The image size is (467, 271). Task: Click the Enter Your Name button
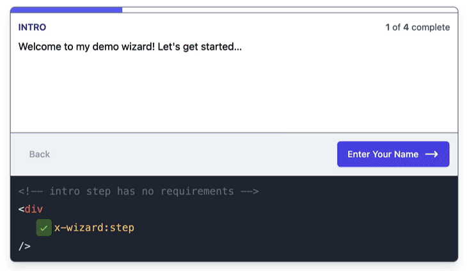[x=393, y=154]
